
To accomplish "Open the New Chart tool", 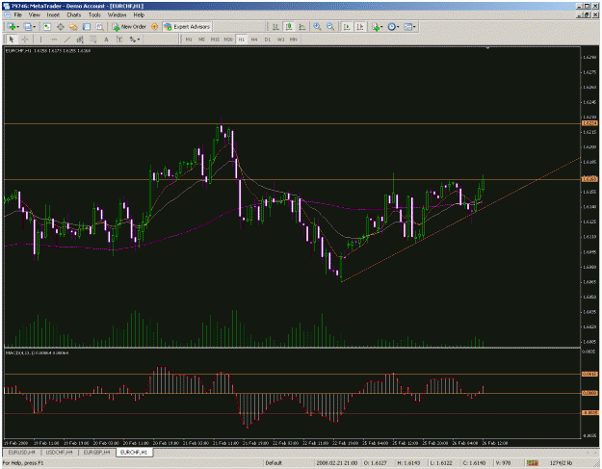I will [12, 27].
